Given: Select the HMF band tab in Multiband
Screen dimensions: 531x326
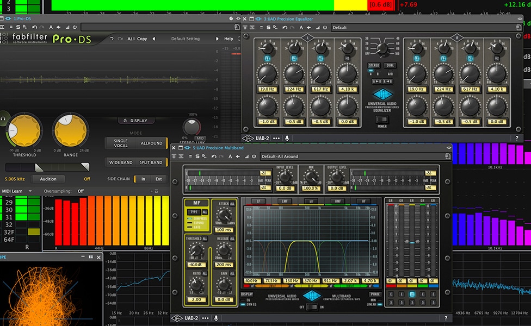Looking at the screenshot, I should (x=338, y=201).
